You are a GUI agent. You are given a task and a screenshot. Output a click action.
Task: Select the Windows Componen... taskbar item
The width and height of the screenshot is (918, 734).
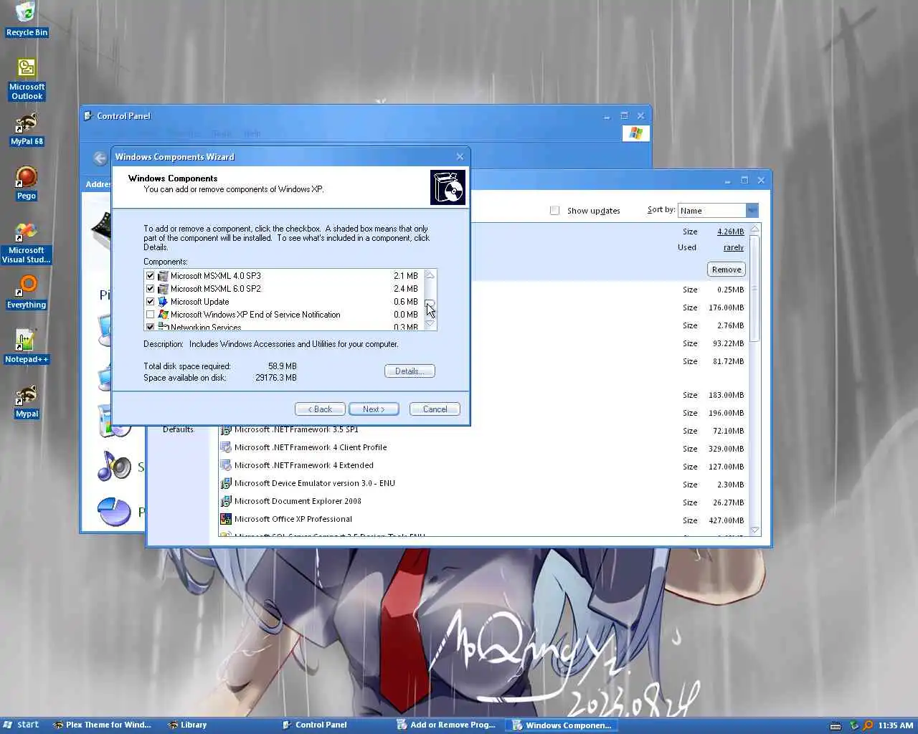coord(562,725)
